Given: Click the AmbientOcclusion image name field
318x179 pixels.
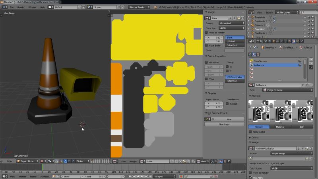Looking at the screenshot, I should click(275, 148).
